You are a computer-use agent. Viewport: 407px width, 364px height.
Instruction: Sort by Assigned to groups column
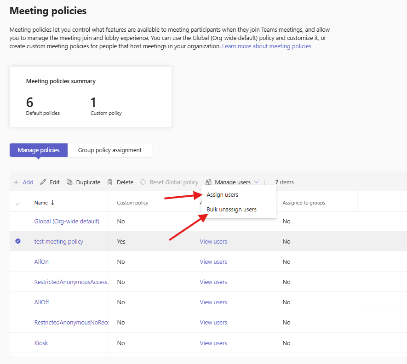click(x=304, y=203)
